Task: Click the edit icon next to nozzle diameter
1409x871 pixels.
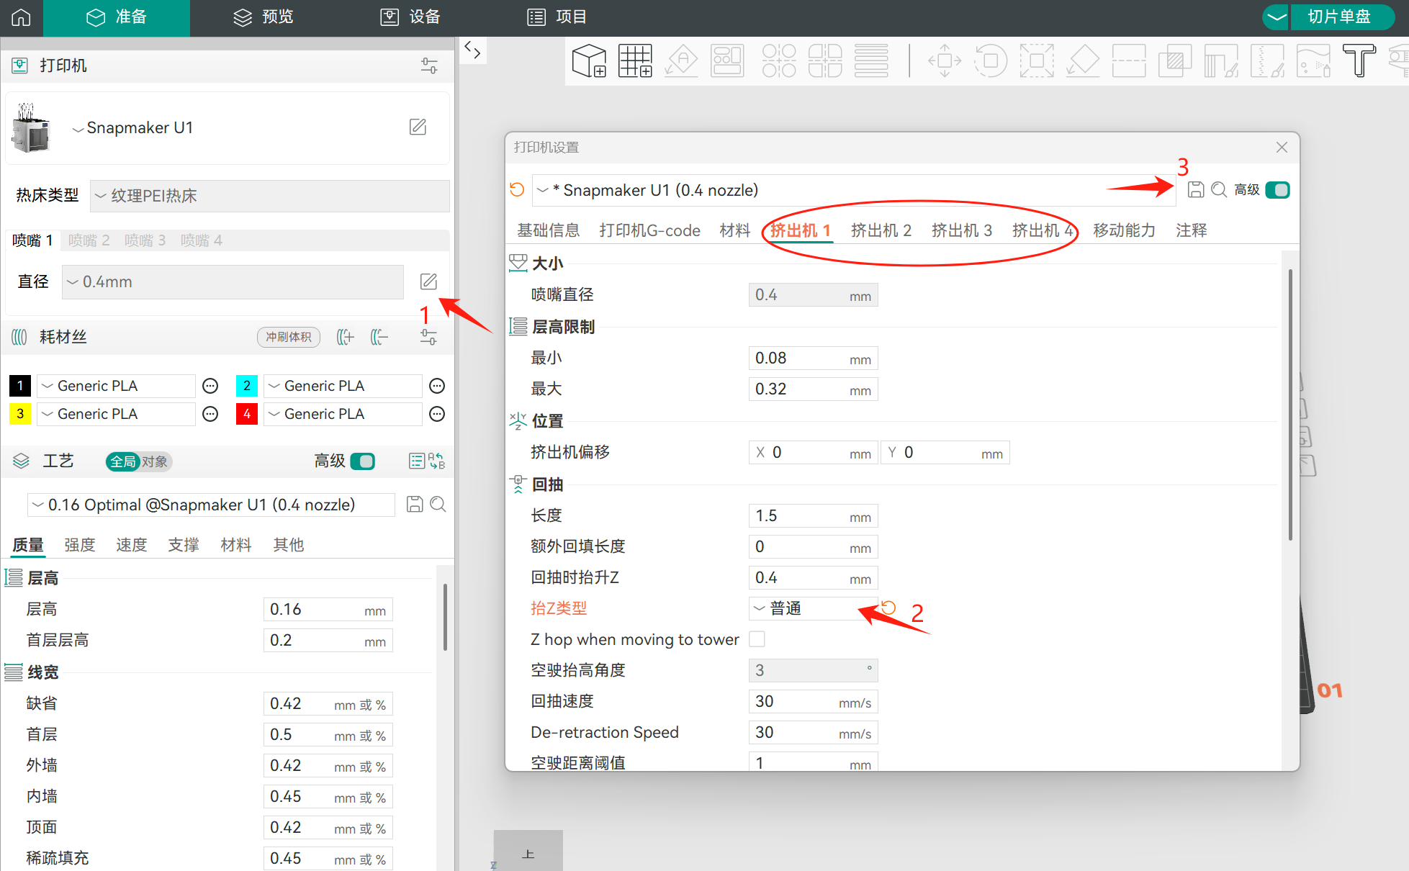Action: point(428,281)
